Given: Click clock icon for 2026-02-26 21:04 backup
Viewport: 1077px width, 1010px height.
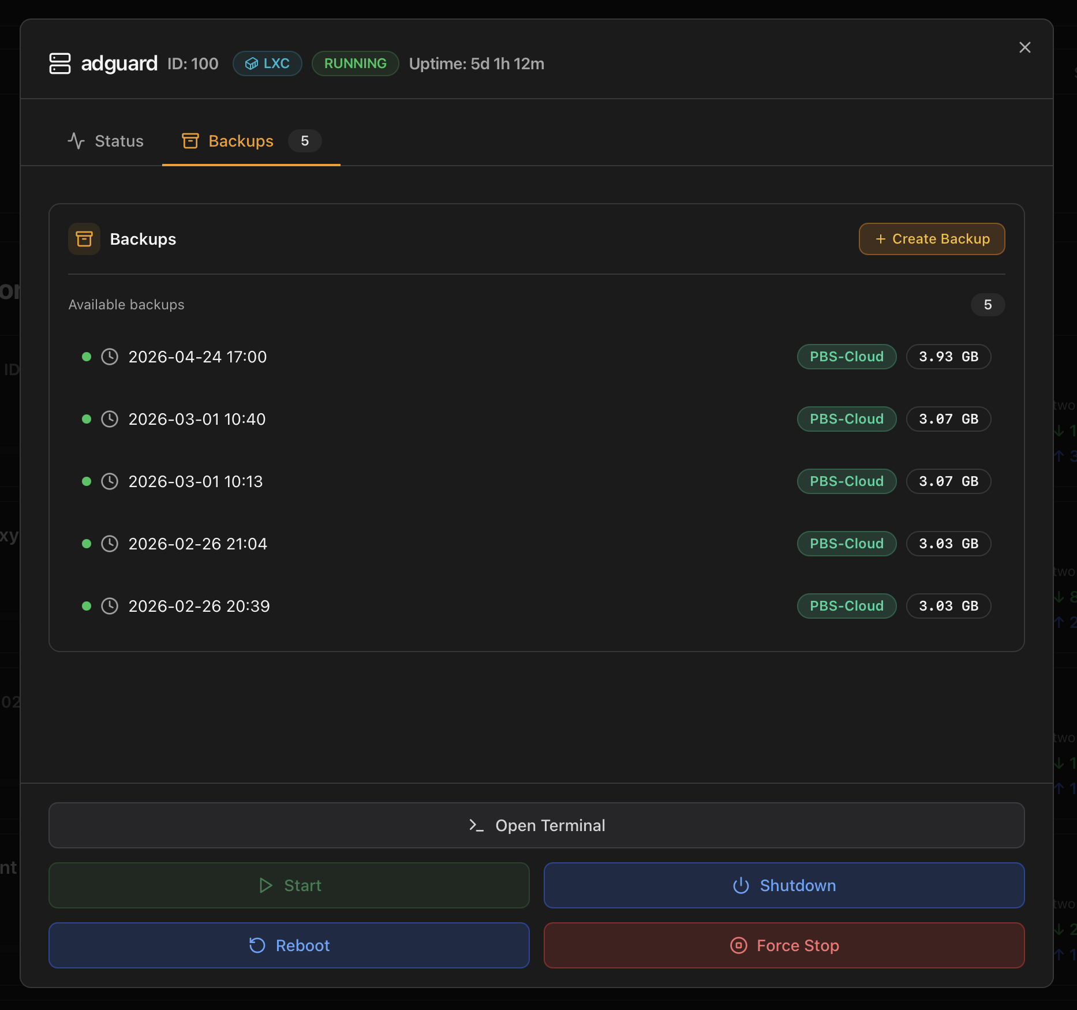Looking at the screenshot, I should pyautogui.click(x=110, y=544).
